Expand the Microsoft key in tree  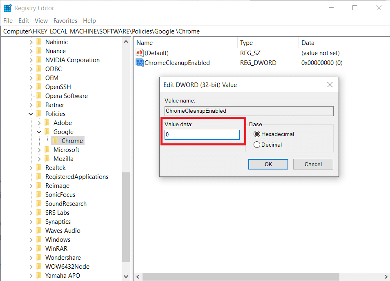point(39,150)
